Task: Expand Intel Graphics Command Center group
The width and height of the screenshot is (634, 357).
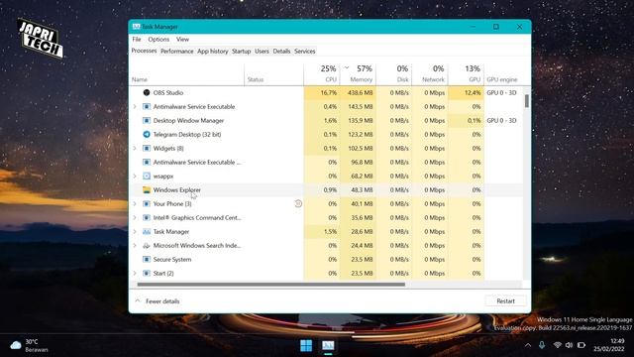Action: (135, 218)
